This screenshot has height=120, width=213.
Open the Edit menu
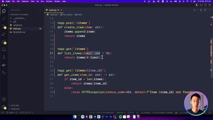click(x=18, y=1)
